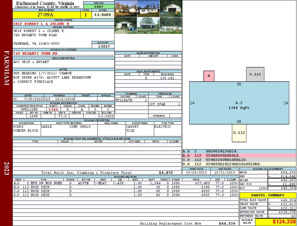The image size is (297, 226).
Task: Click legal instrument book/page 136 141
Action: [x=167, y=78]
